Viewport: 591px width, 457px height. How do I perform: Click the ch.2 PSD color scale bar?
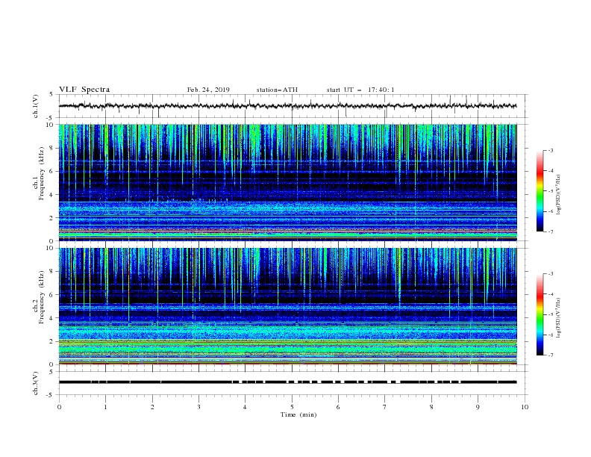tap(540, 314)
